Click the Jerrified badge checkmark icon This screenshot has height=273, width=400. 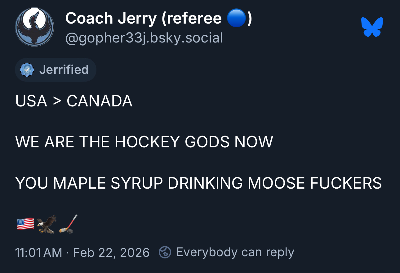point(27,70)
